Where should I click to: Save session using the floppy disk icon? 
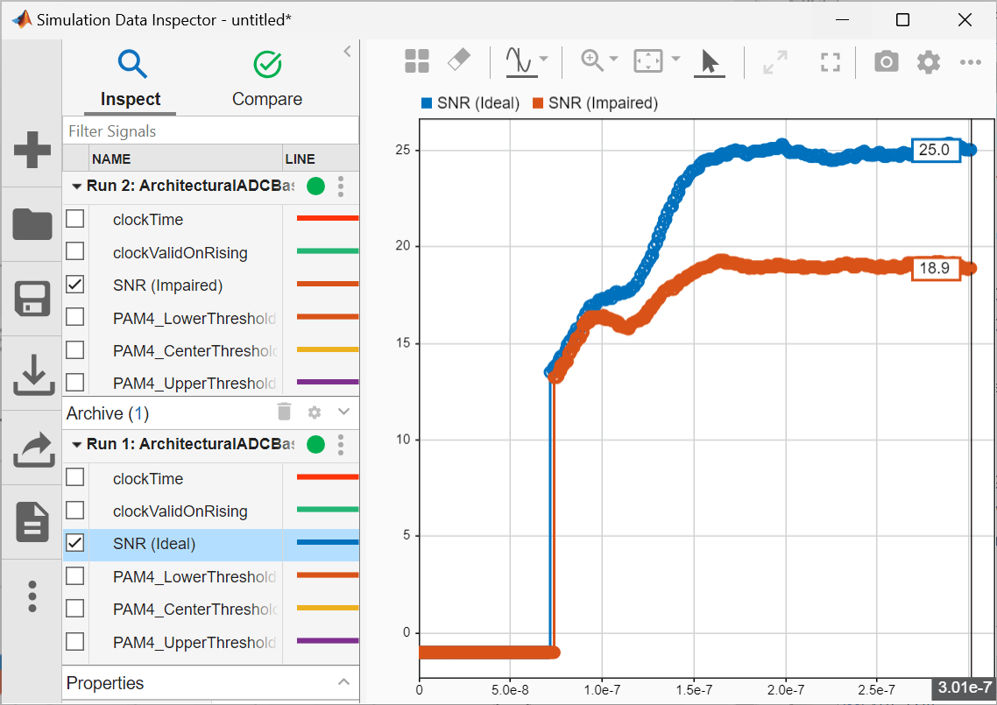pos(32,300)
